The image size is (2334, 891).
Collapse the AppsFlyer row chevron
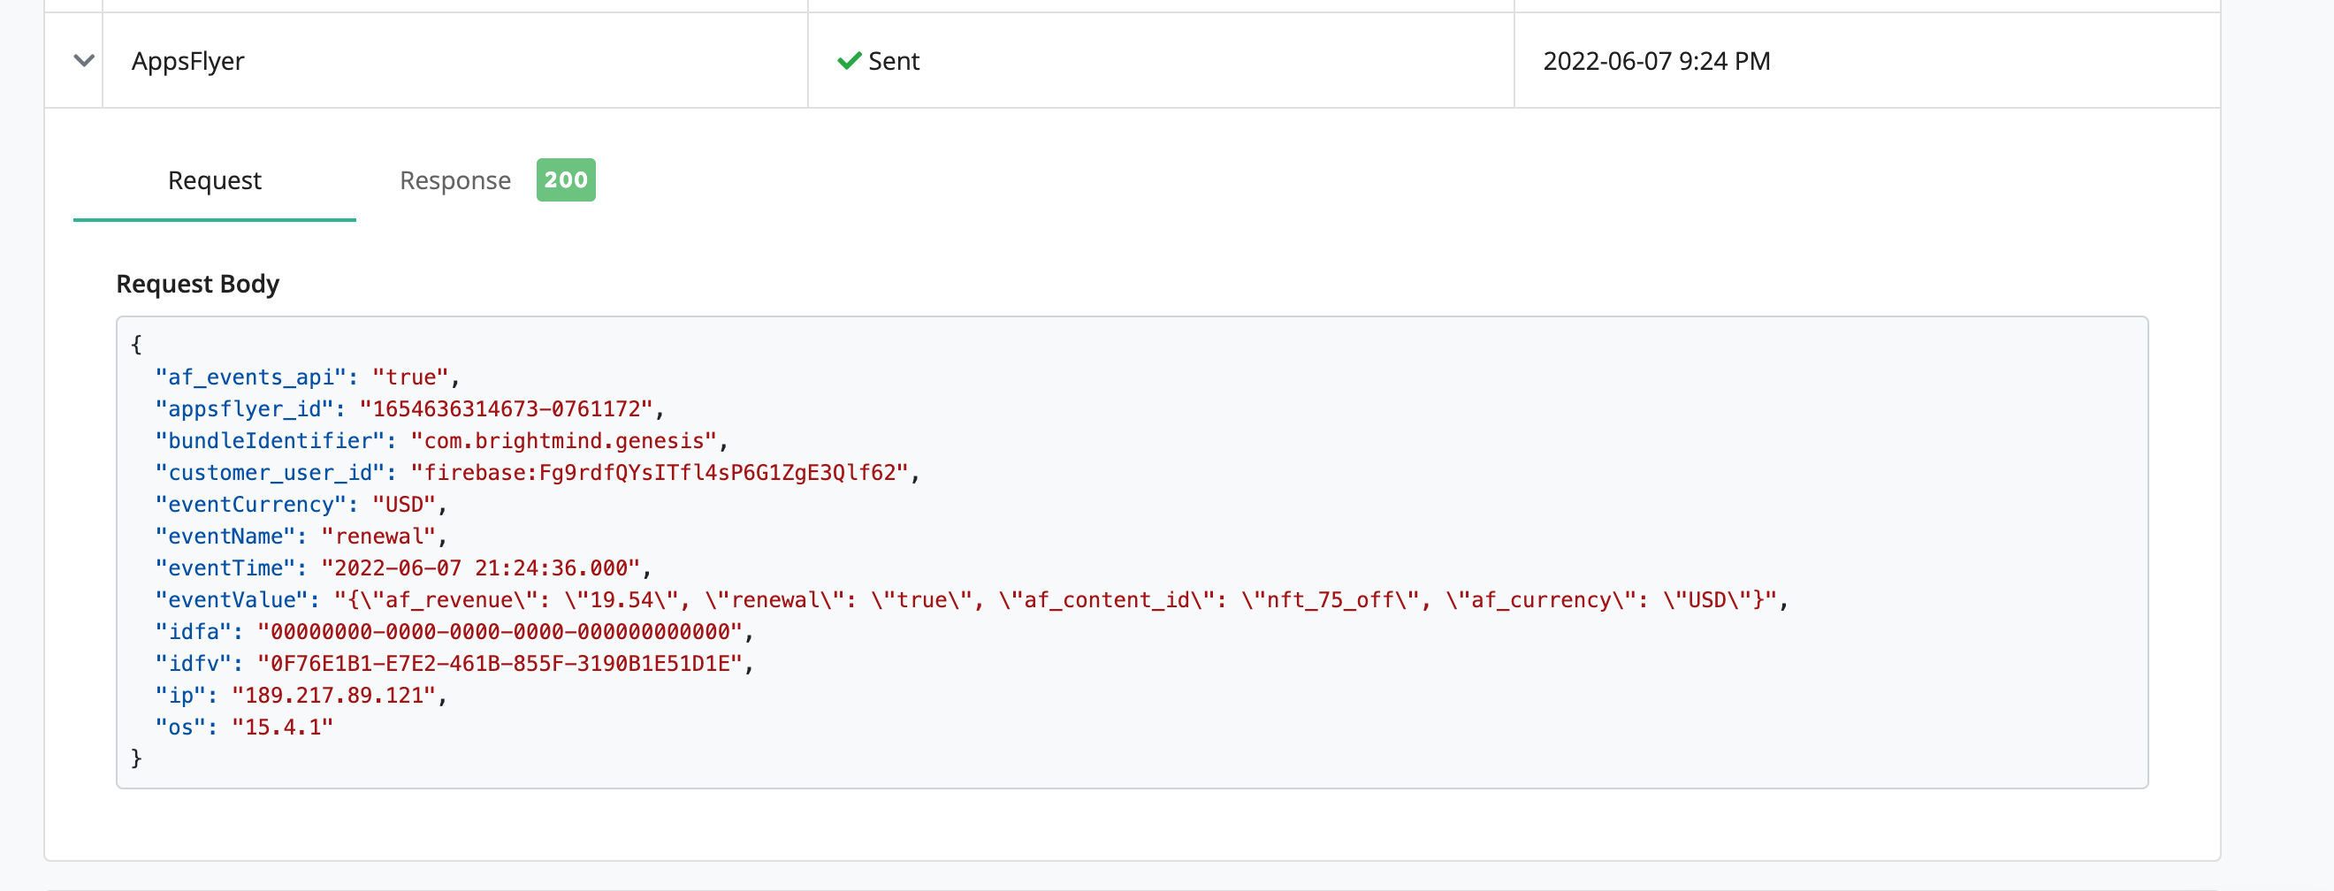[x=83, y=61]
